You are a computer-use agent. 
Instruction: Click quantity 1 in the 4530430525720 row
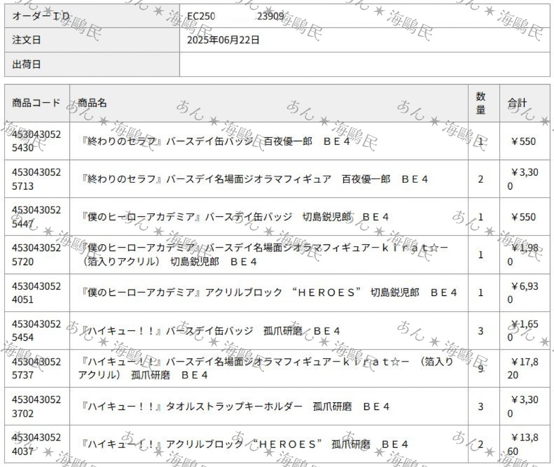[x=480, y=255]
